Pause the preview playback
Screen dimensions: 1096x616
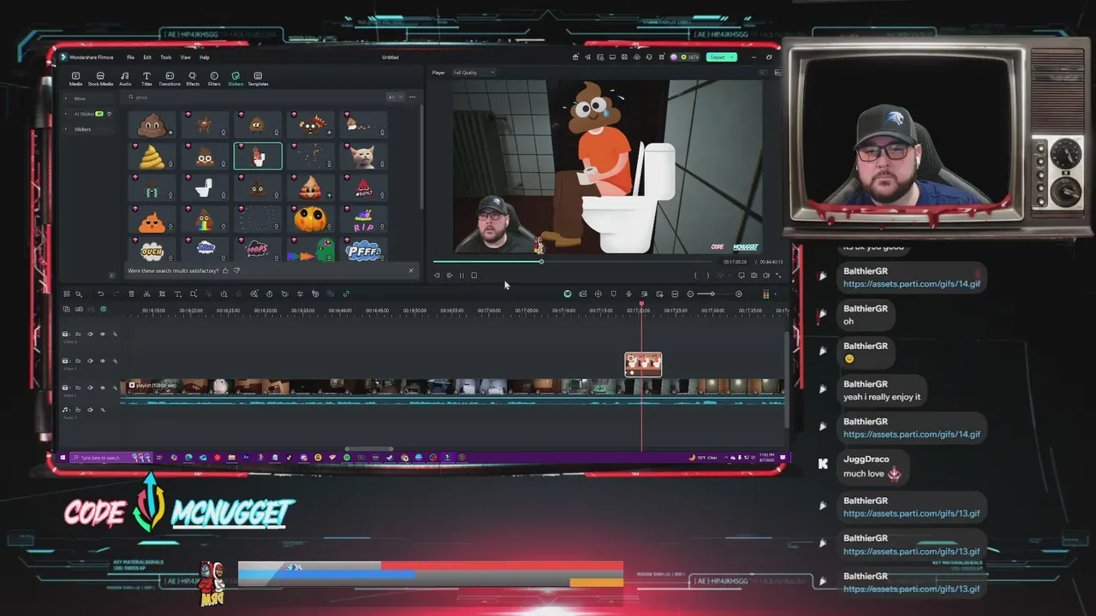(462, 275)
